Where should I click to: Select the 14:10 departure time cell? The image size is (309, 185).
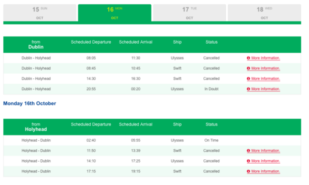[91, 161]
